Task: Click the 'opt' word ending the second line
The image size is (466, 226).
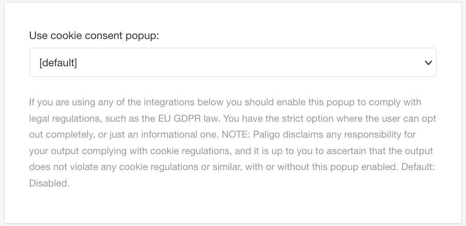Action: pos(429,119)
